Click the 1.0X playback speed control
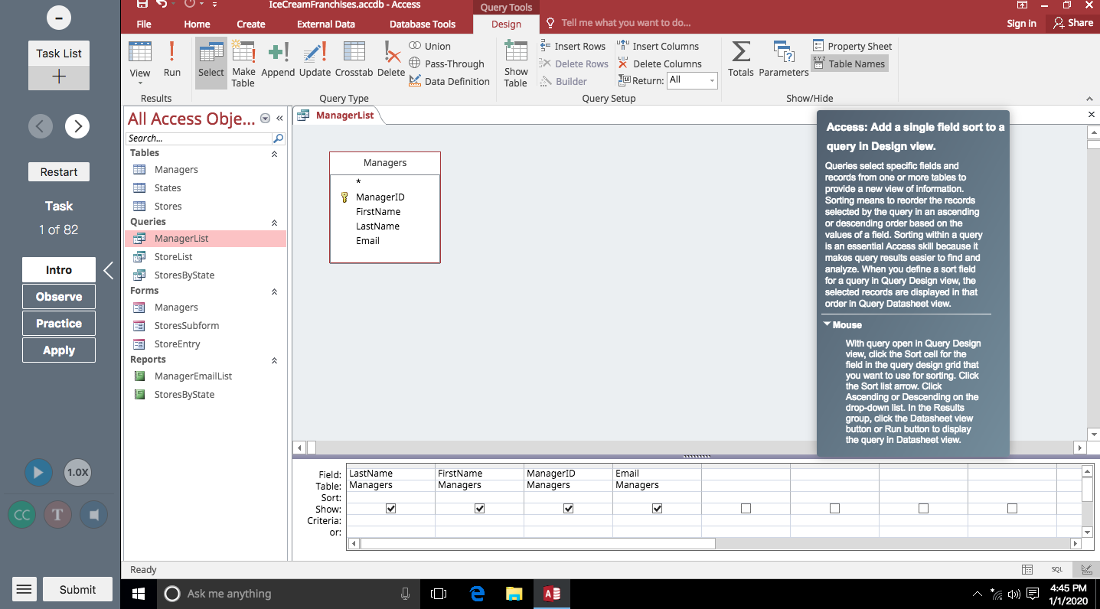The width and height of the screenshot is (1100, 609). (x=77, y=472)
